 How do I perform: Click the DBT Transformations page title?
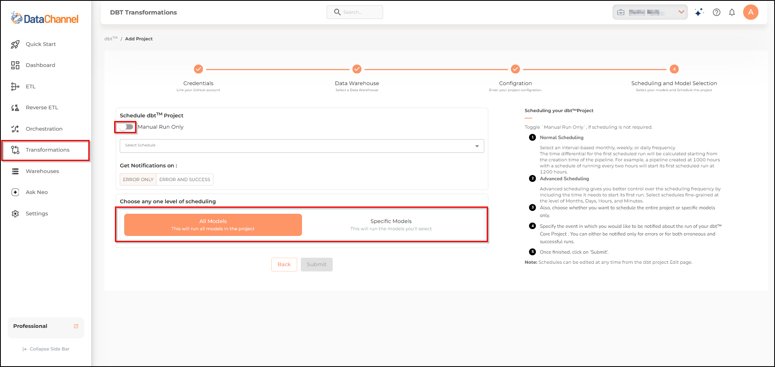coord(144,13)
